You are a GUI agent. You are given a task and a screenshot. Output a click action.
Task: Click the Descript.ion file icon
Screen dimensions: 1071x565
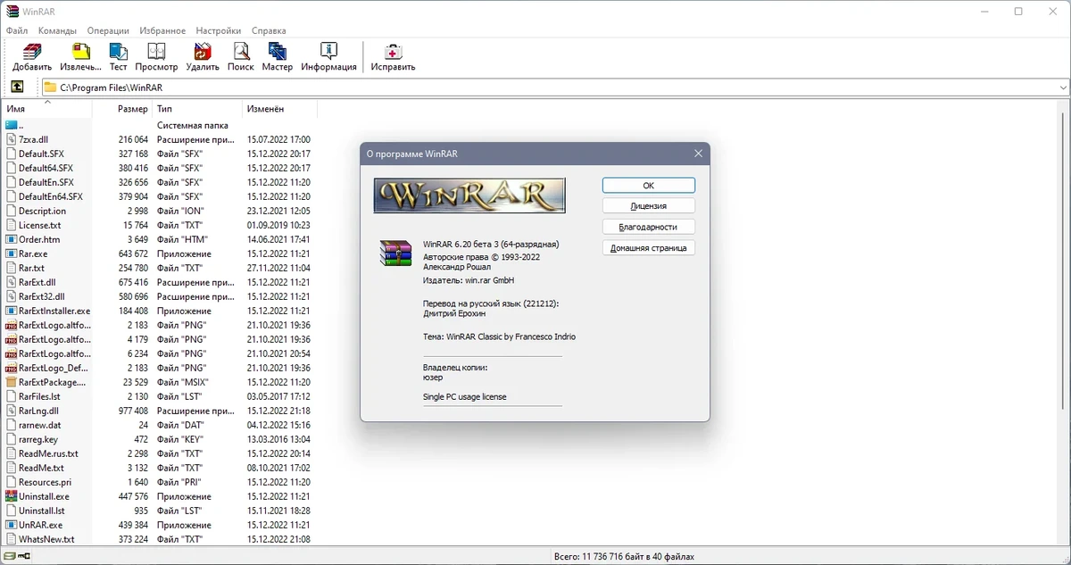[x=12, y=211]
